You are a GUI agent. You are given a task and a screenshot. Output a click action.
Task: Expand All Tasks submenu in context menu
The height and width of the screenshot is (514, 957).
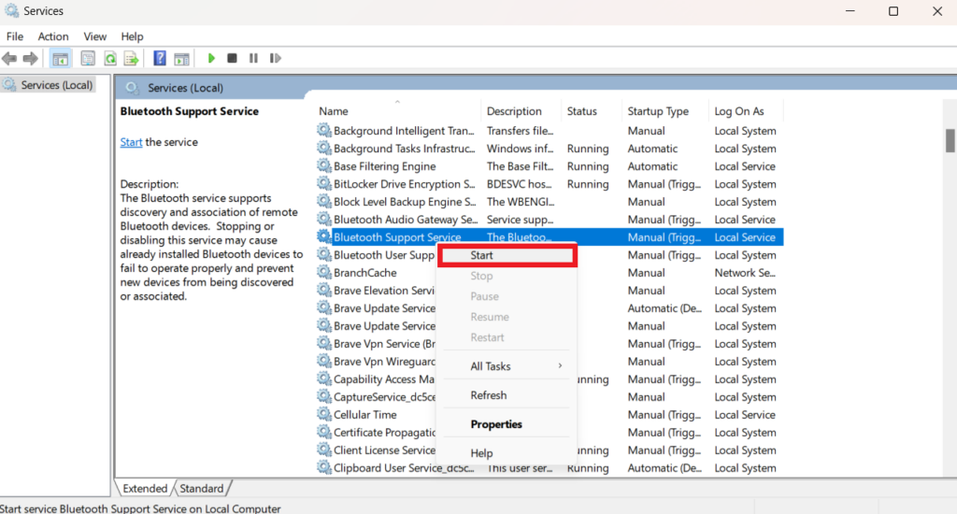click(507, 366)
